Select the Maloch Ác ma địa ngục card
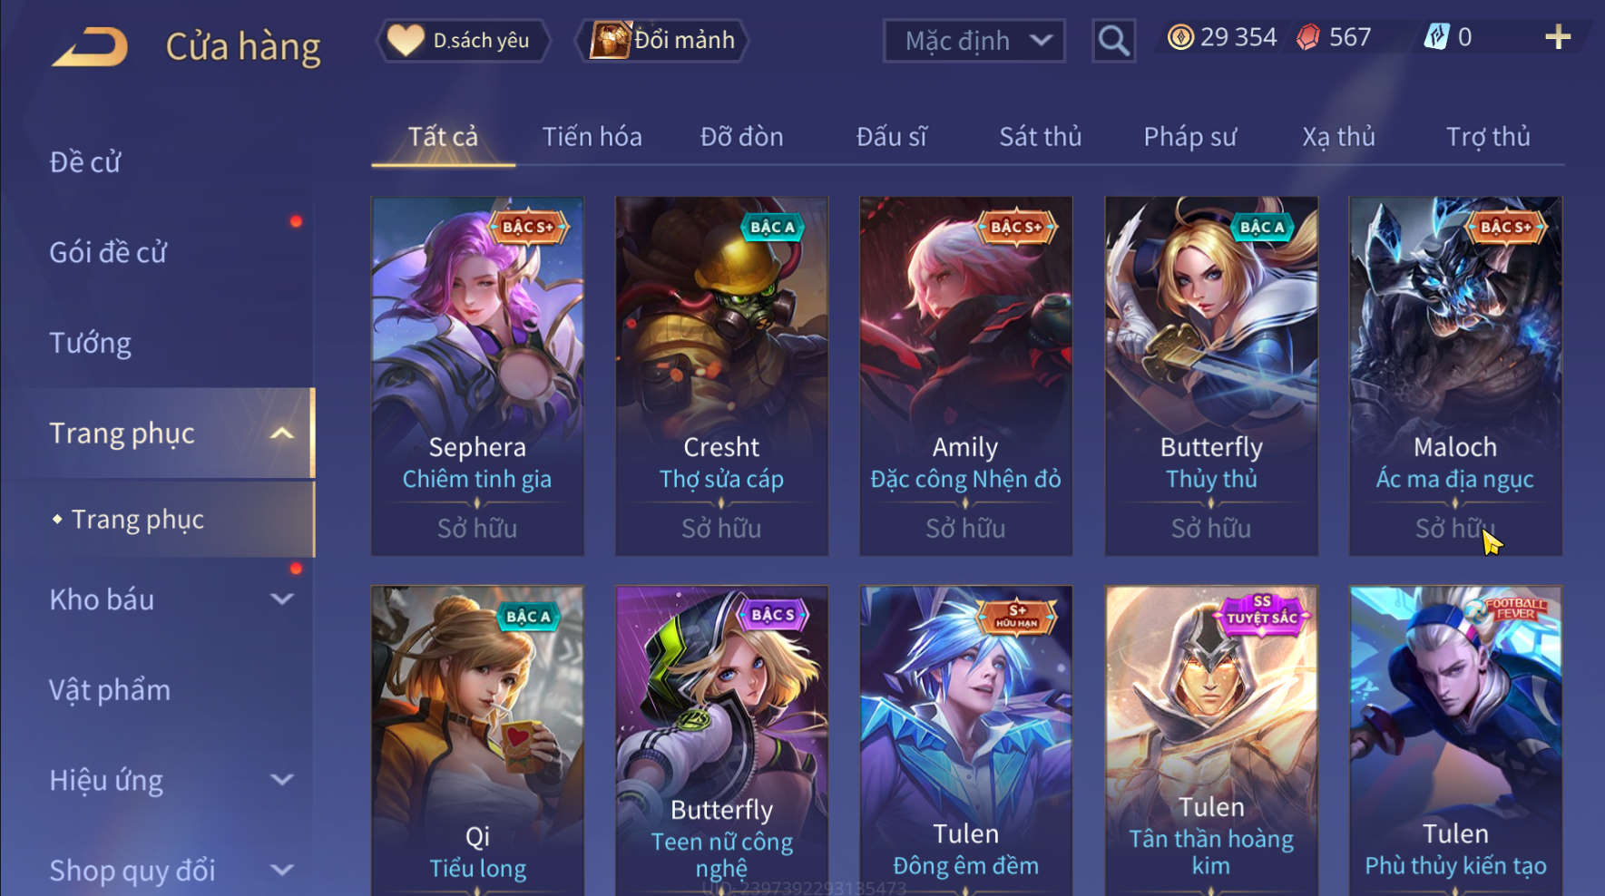This screenshot has height=896, width=1605. coord(1455,375)
